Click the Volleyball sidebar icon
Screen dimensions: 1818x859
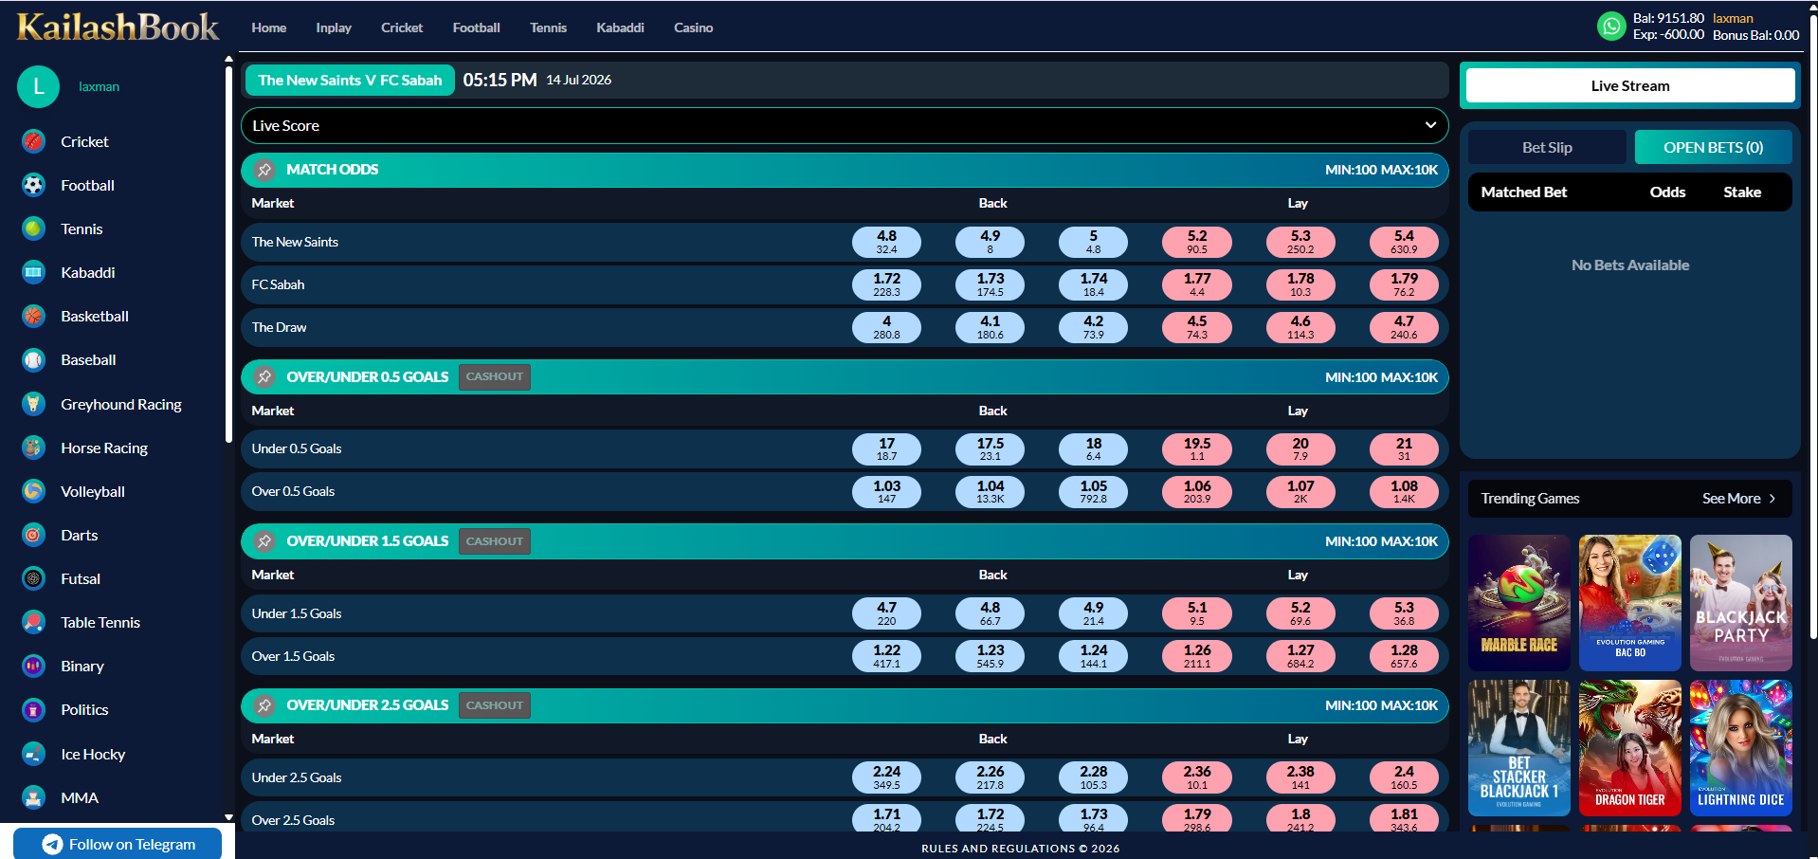33,491
